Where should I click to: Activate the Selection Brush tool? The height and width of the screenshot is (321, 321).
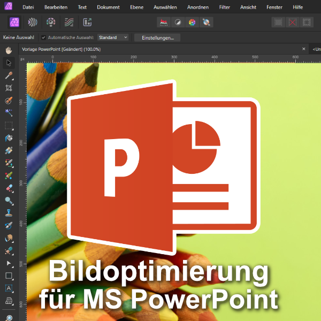point(9,100)
